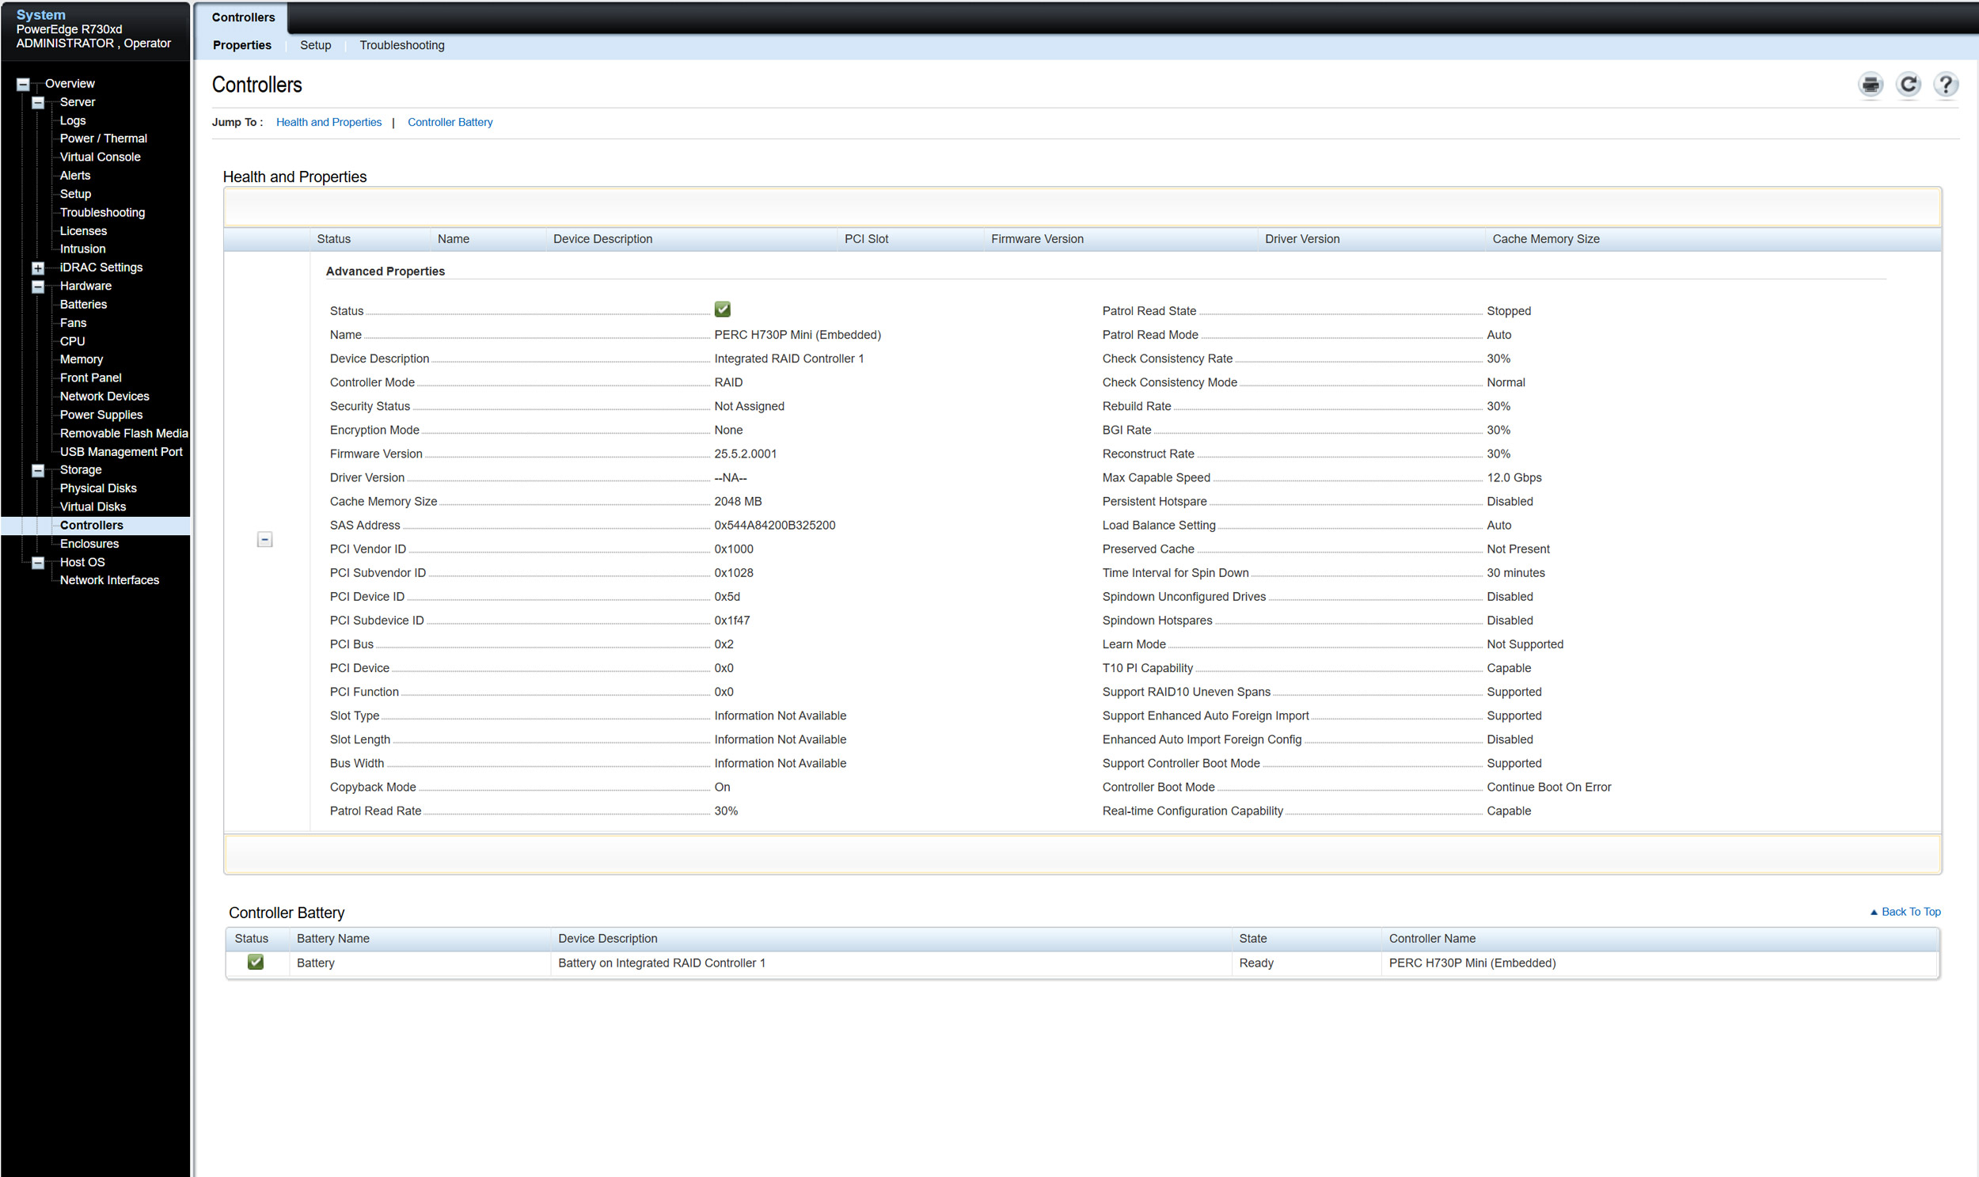Open Physical Disks in the sidebar
The image size is (1979, 1177).
coord(98,488)
